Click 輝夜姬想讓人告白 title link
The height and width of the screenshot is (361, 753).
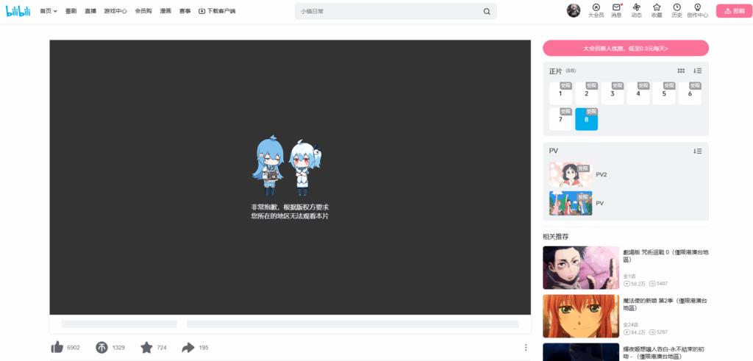coord(665,353)
